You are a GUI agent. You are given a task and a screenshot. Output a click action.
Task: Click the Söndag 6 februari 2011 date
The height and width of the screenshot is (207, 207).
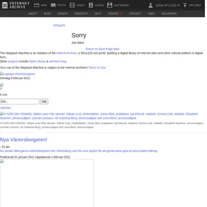point(15,78)
